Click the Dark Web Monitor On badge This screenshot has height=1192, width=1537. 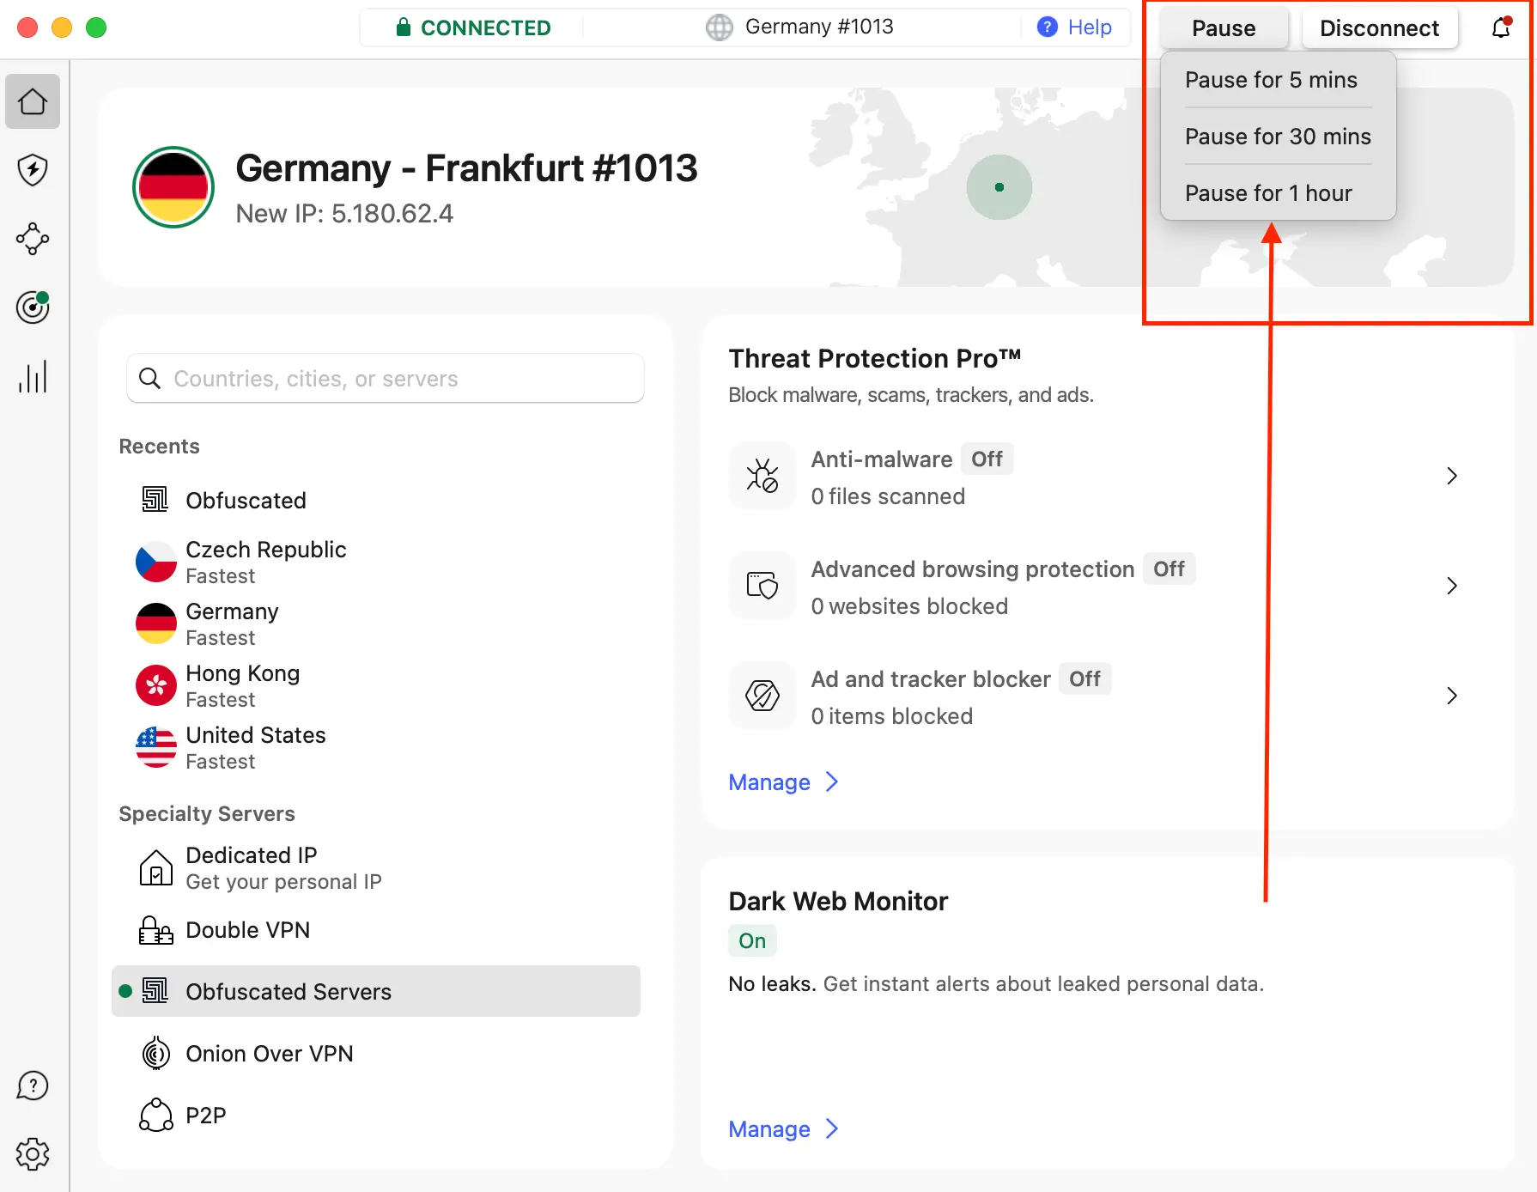[752, 941]
